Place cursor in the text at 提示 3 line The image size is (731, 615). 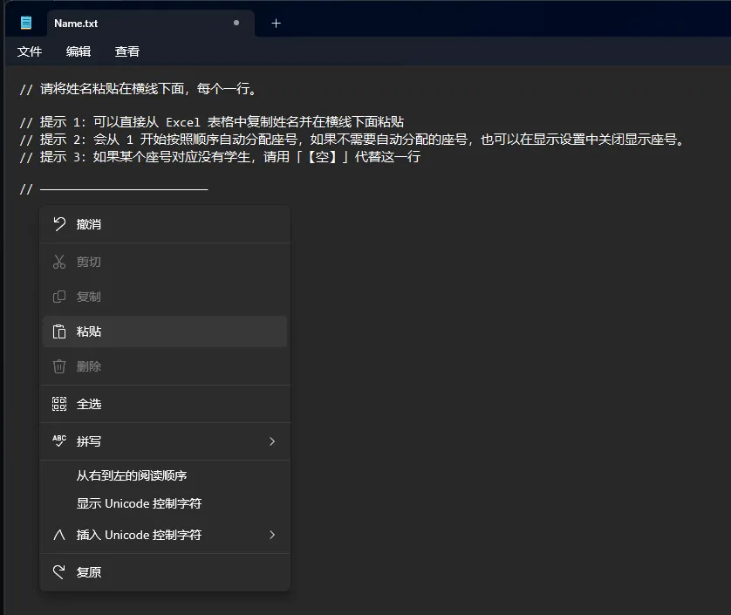[x=220, y=157]
